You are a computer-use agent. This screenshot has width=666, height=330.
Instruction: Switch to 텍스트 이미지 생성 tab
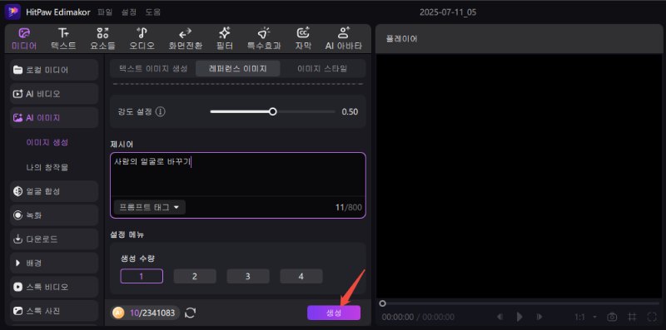click(153, 68)
